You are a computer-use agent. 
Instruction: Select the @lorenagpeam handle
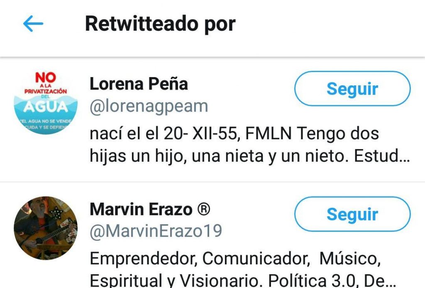pos(149,106)
